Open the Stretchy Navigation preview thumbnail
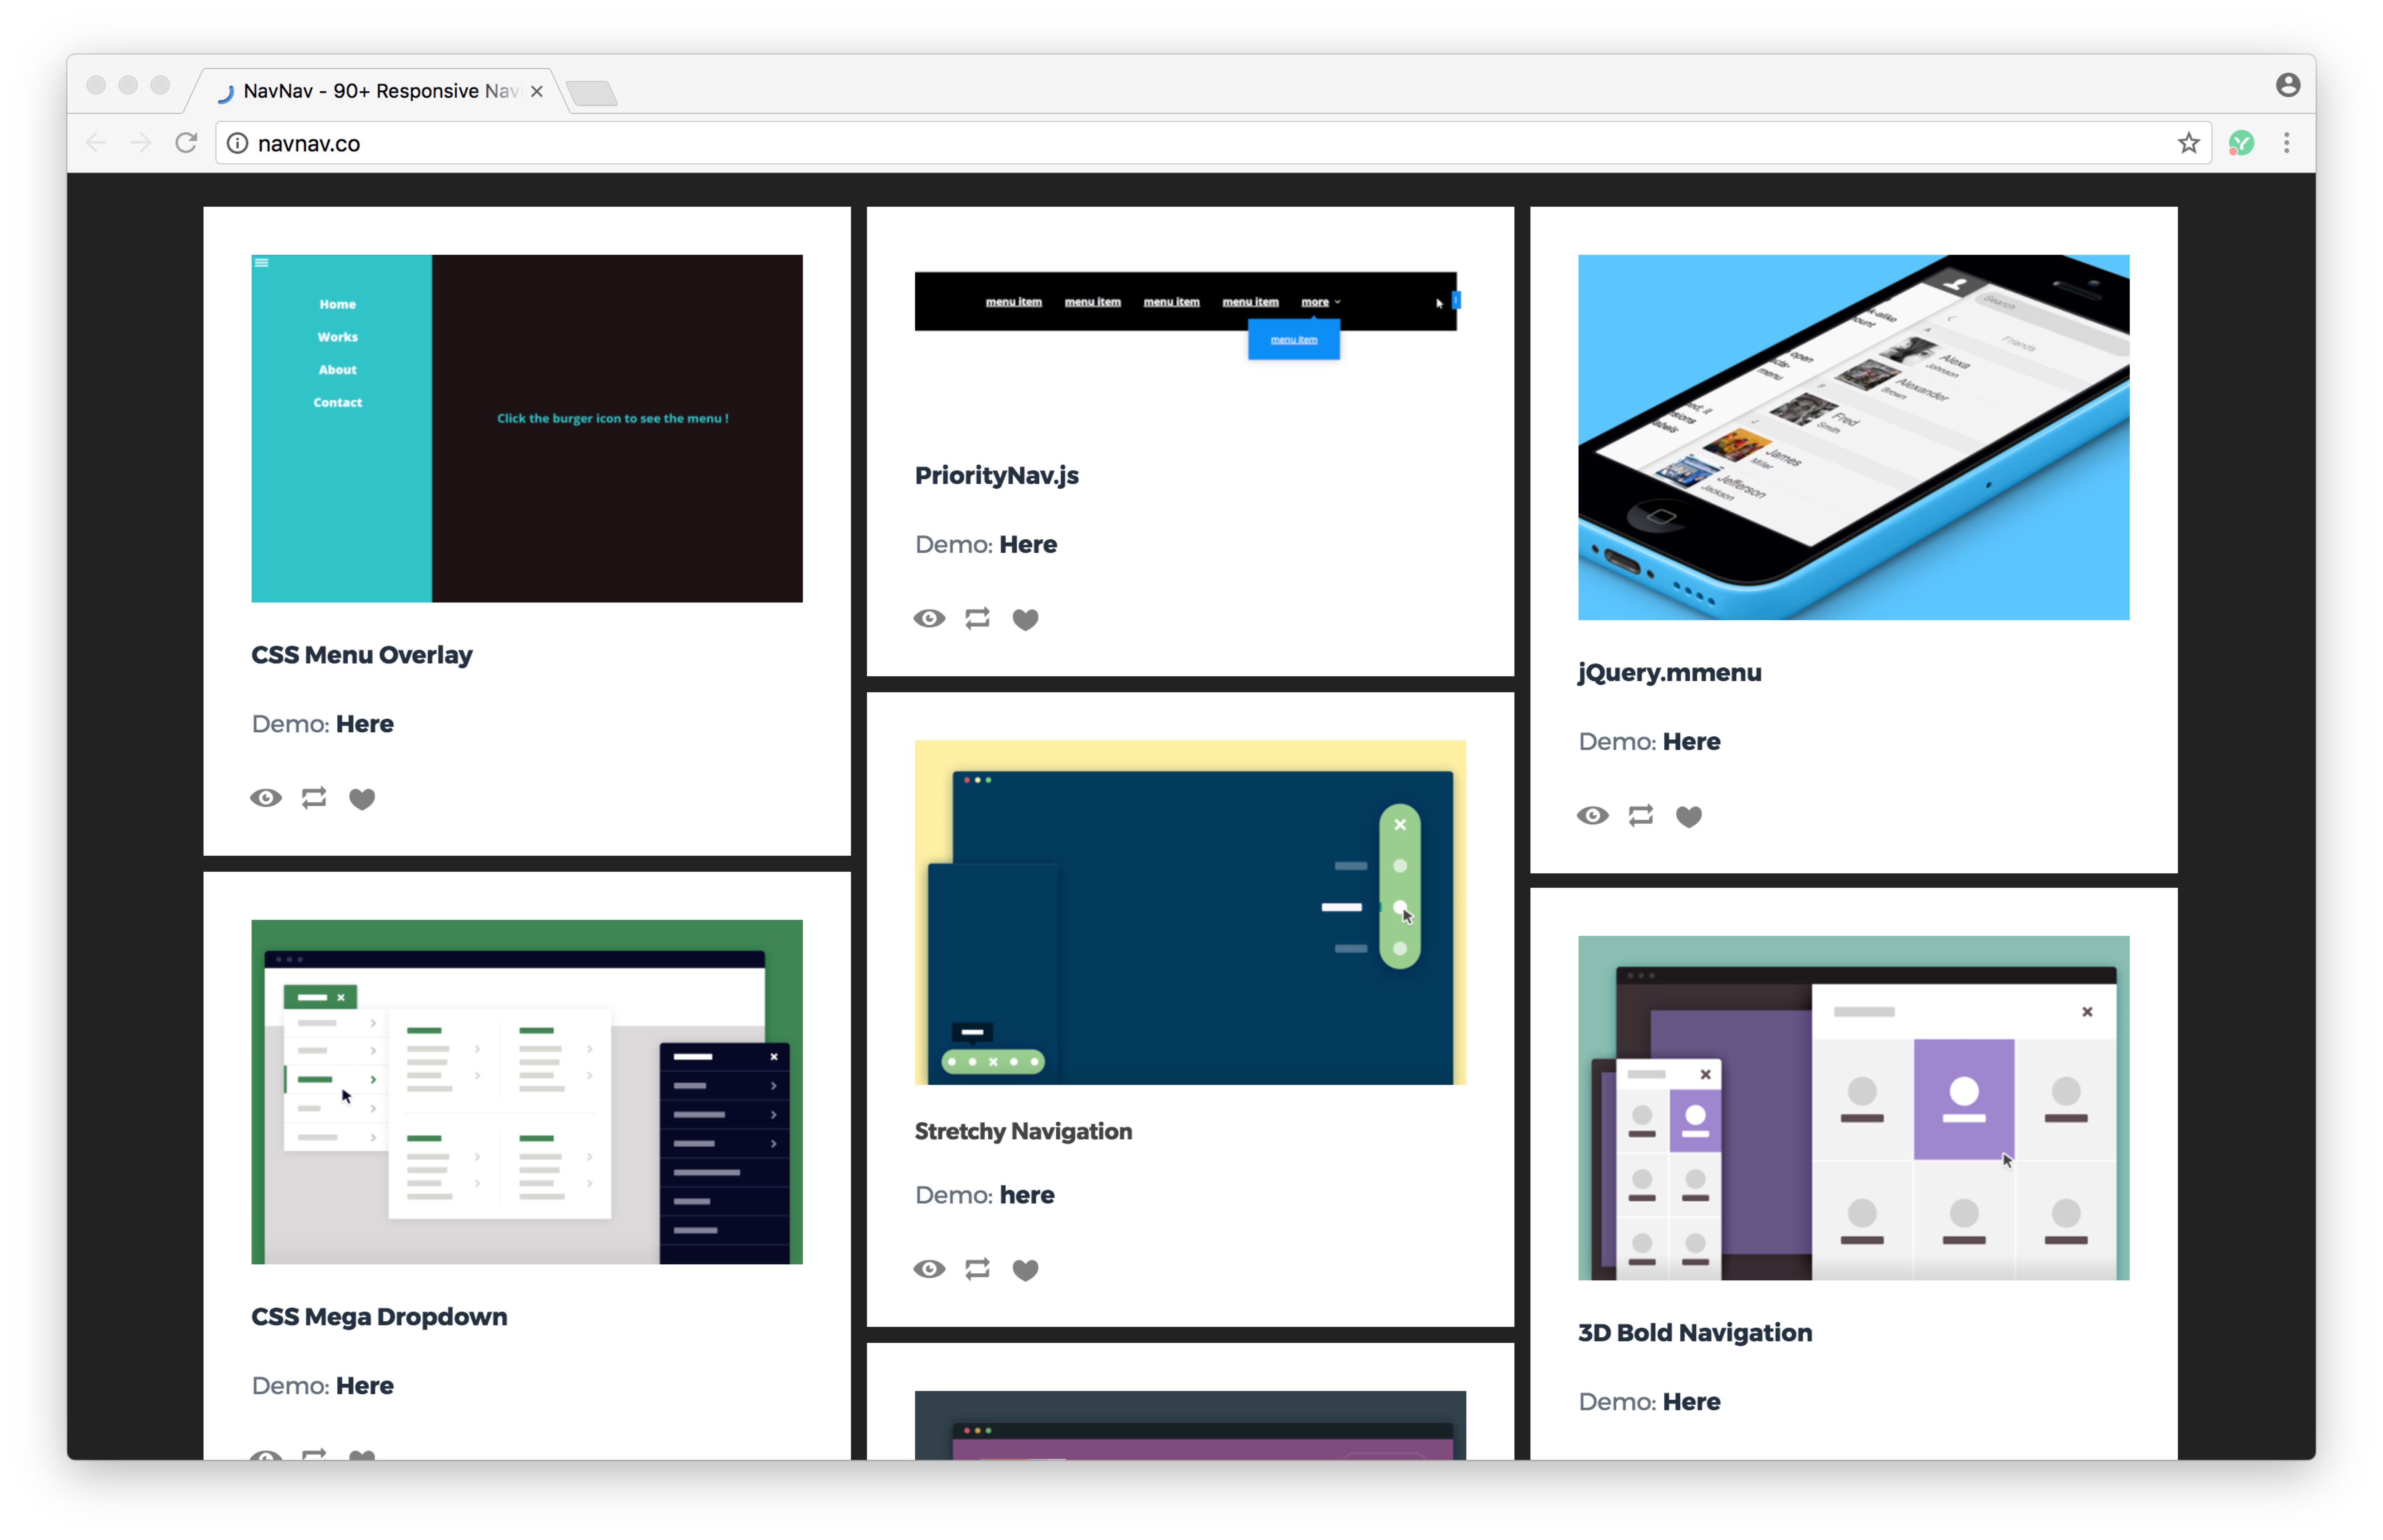The height and width of the screenshot is (1540, 2383). tap(1190, 912)
